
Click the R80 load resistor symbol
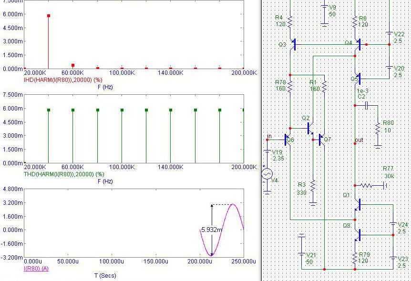pyautogui.click(x=377, y=129)
